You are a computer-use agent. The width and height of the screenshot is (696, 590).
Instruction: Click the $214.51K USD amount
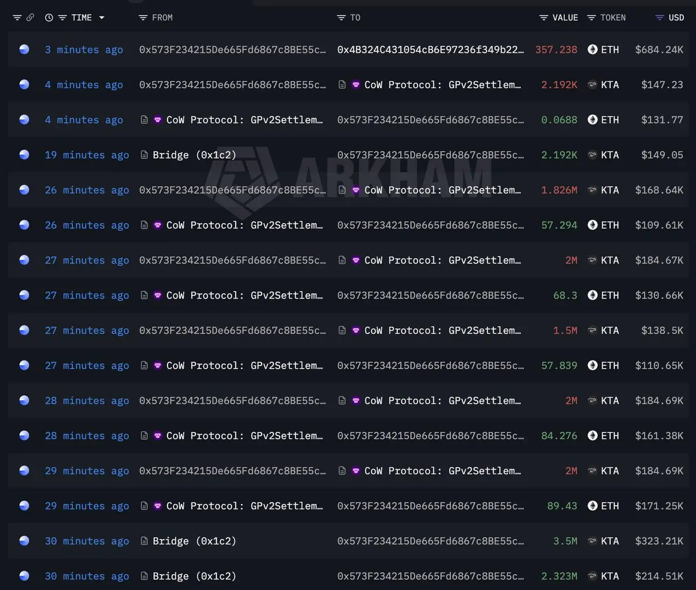[659, 576]
